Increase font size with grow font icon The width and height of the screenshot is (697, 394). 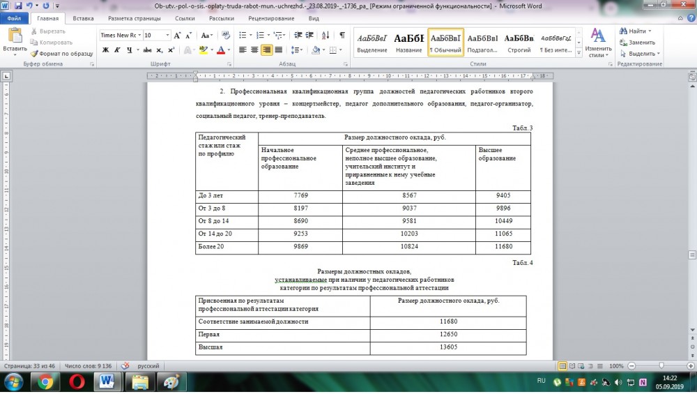click(x=177, y=35)
